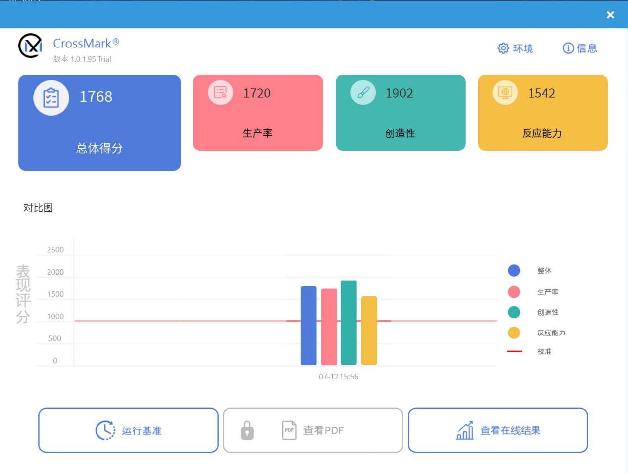Open the environment gear icon

(x=503, y=48)
